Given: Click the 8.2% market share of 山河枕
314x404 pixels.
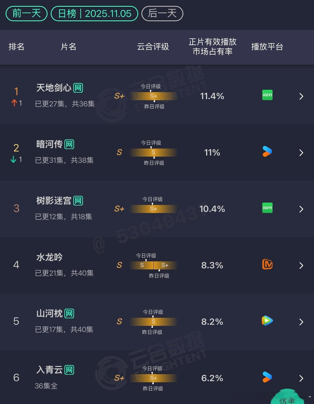Looking at the screenshot, I should (212, 322).
